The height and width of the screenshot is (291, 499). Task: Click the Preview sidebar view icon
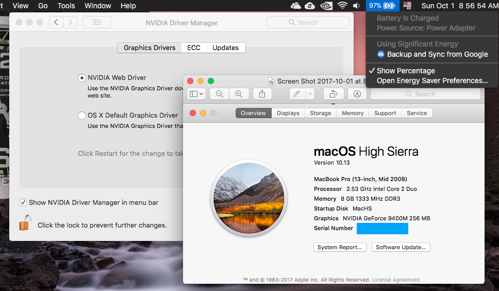pos(193,94)
